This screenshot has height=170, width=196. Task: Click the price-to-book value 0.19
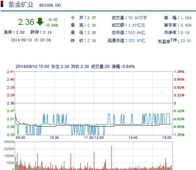pos(185,33)
